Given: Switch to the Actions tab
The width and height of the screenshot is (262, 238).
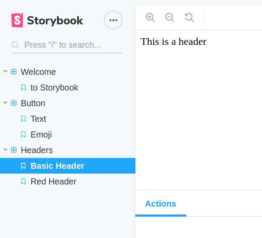Looking at the screenshot, I should [x=161, y=204].
